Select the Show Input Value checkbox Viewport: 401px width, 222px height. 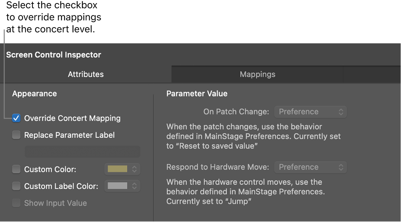(16, 203)
